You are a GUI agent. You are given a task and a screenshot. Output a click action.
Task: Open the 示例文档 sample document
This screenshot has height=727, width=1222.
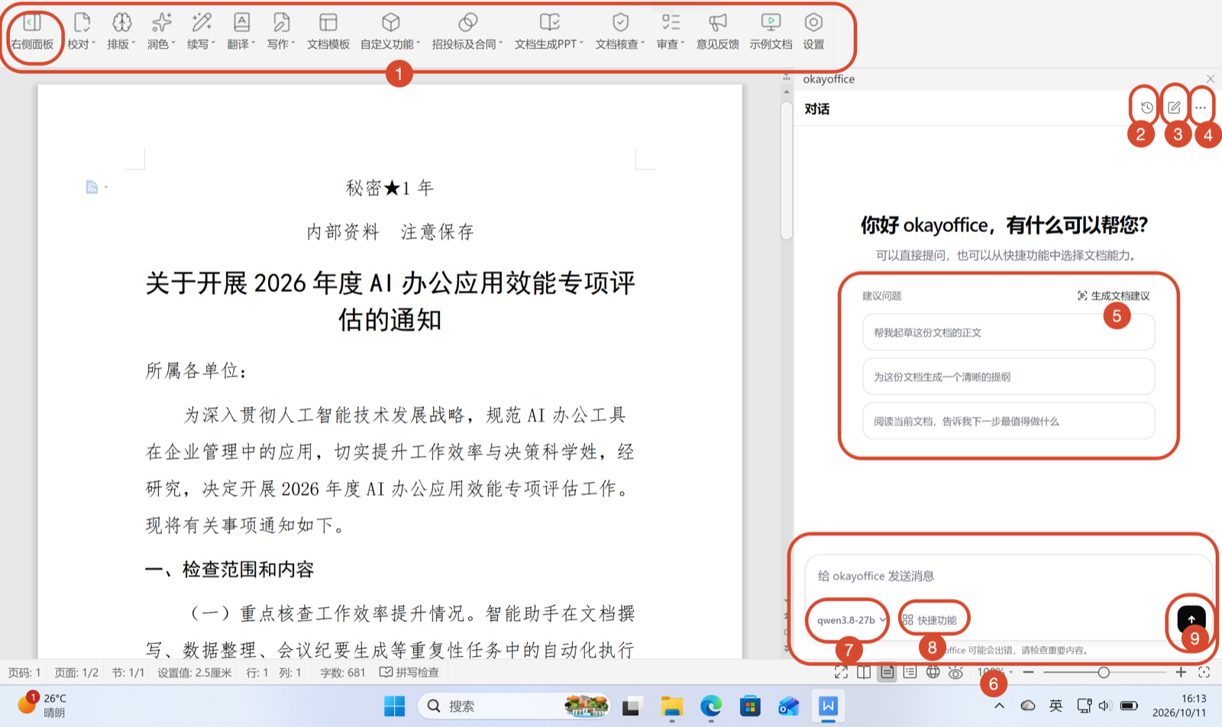tap(771, 33)
